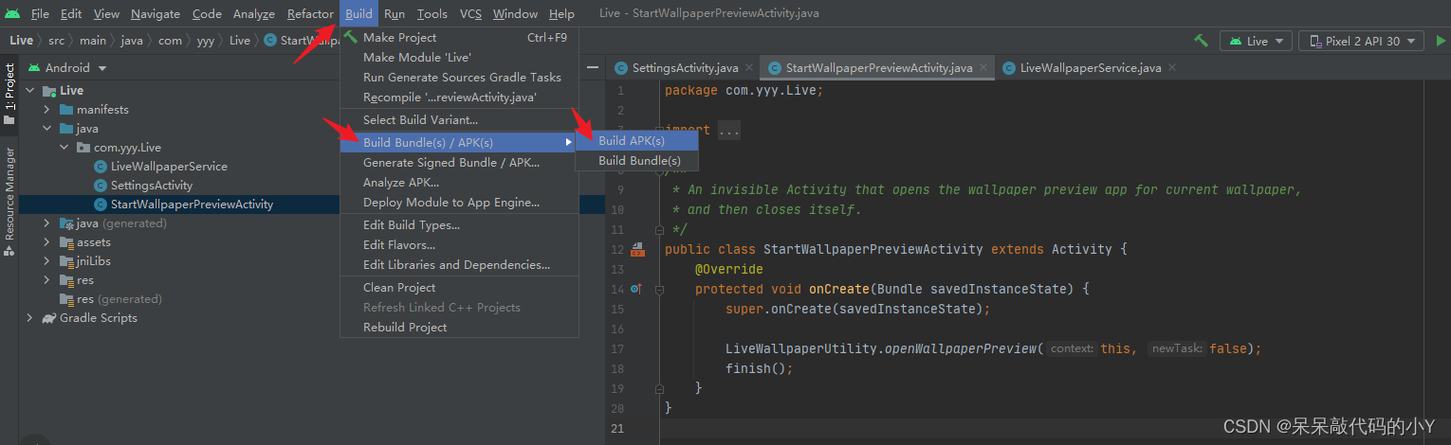The height and width of the screenshot is (445, 1451).
Task: Open the Window menu
Action: point(516,13)
